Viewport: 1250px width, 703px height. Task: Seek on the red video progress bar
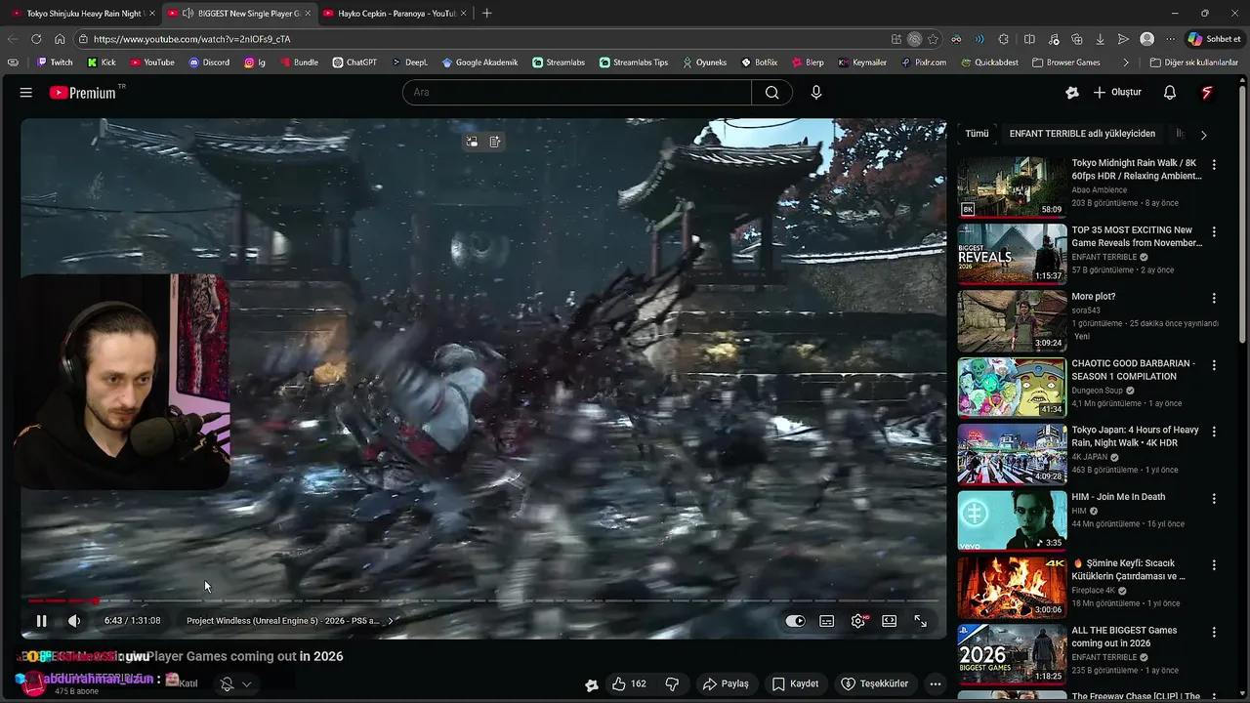pyautogui.click(x=483, y=600)
